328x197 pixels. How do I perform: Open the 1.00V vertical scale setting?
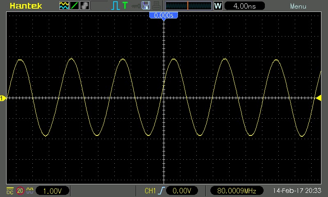(x=52, y=191)
